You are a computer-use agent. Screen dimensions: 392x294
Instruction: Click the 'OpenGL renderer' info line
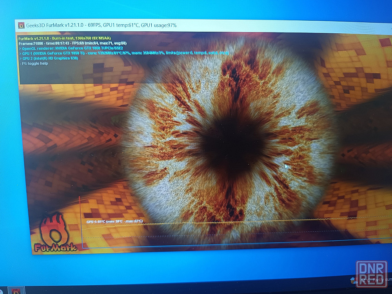click(71, 48)
